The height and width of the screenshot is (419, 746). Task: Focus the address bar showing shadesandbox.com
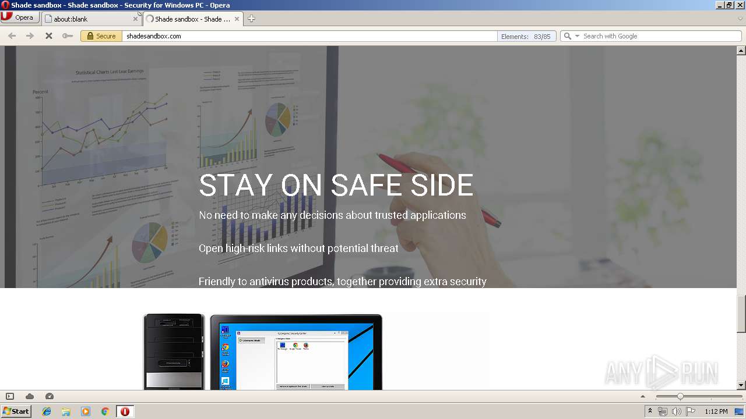309,36
